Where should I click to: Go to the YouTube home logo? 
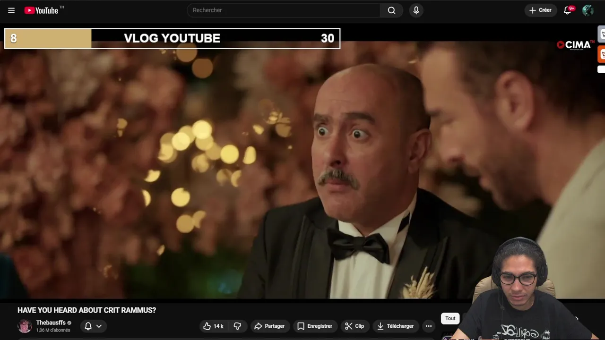[41, 10]
